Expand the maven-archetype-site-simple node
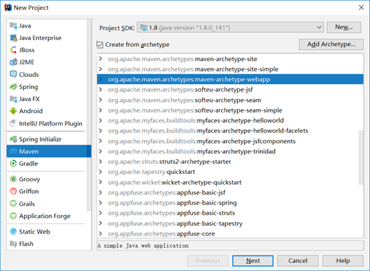Image resolution: width=370 pixels, height=271 pixels. [101, 69]
